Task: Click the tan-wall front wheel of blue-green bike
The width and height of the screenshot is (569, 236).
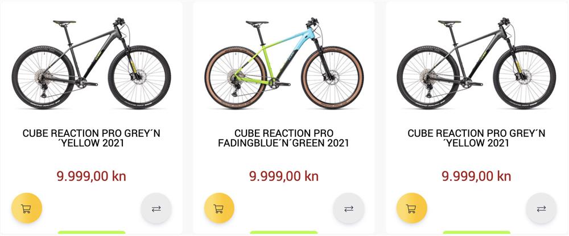Action: click(x=332, y=78)
